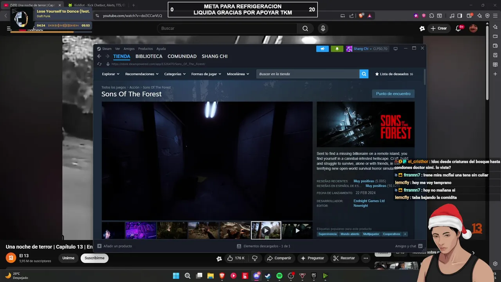Toggle Brave sidebar panel icon

pos(460,16)
